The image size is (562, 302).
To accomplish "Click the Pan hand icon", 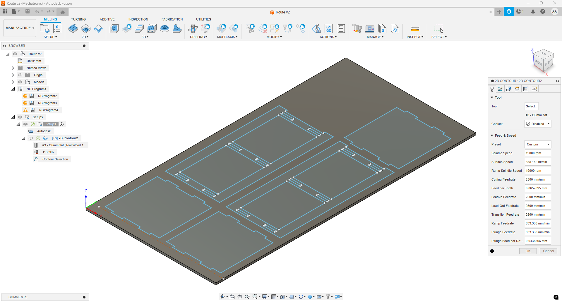I will coord(240,297).
